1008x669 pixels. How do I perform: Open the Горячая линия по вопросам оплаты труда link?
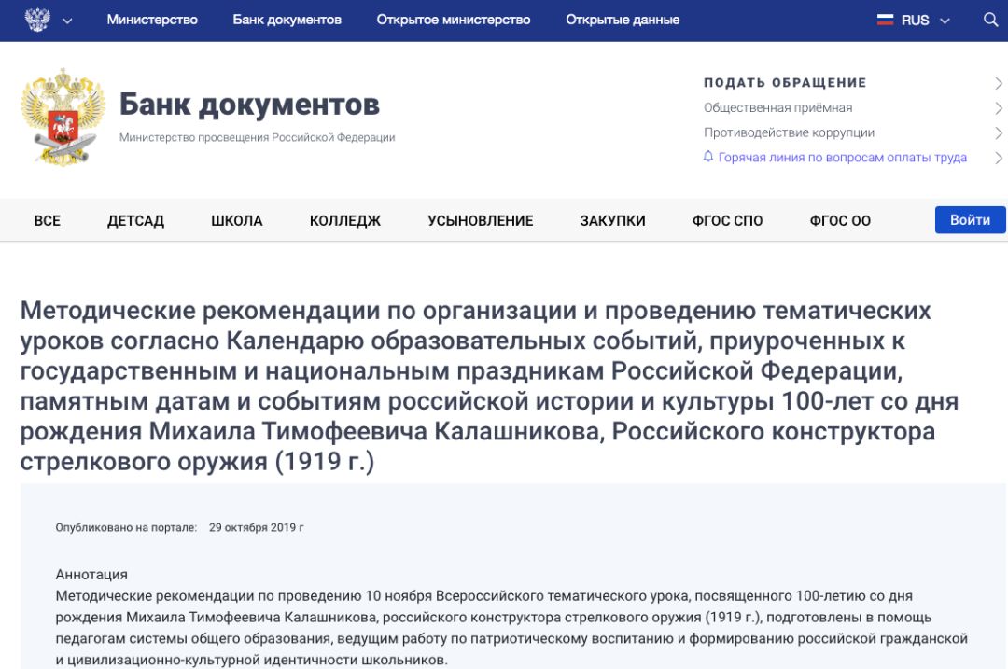842,158
